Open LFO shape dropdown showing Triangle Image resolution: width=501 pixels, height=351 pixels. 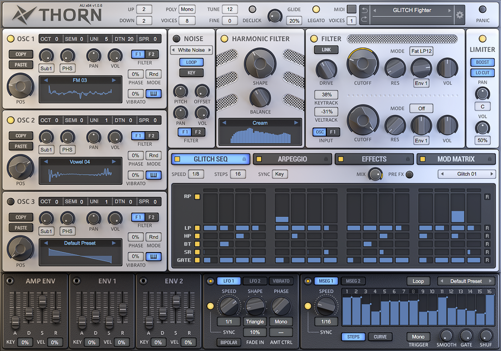[x=255, y=321]
